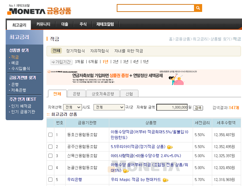Click 5.70% rate in 우리은행 row
The height and width of the screenshot is (186, 242).
pyautogui.click(x=200, y=179)
